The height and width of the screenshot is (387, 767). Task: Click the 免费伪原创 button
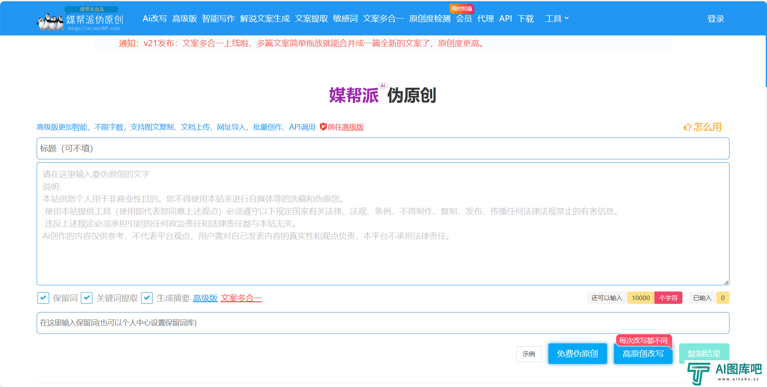coord(577,354)
